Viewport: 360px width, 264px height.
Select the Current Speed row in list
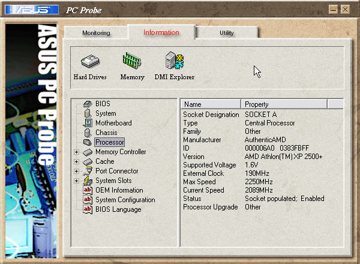pos(262,190)
